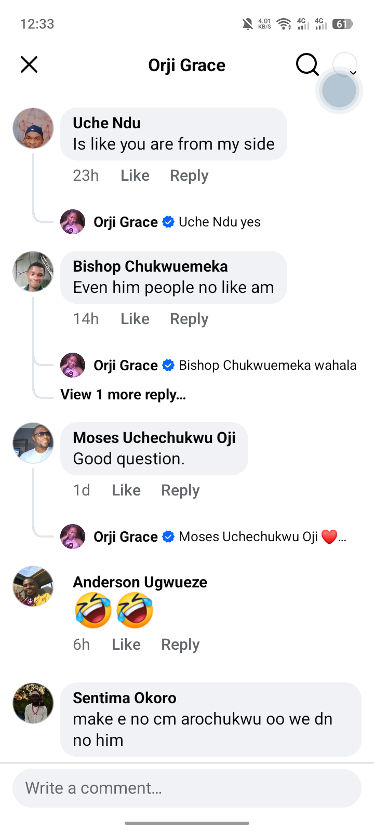Open Moses Uchechukwu Oji's profile picture
Image resolution: width=374 pixels, height=831 pixels.
(x=33, y=443)
